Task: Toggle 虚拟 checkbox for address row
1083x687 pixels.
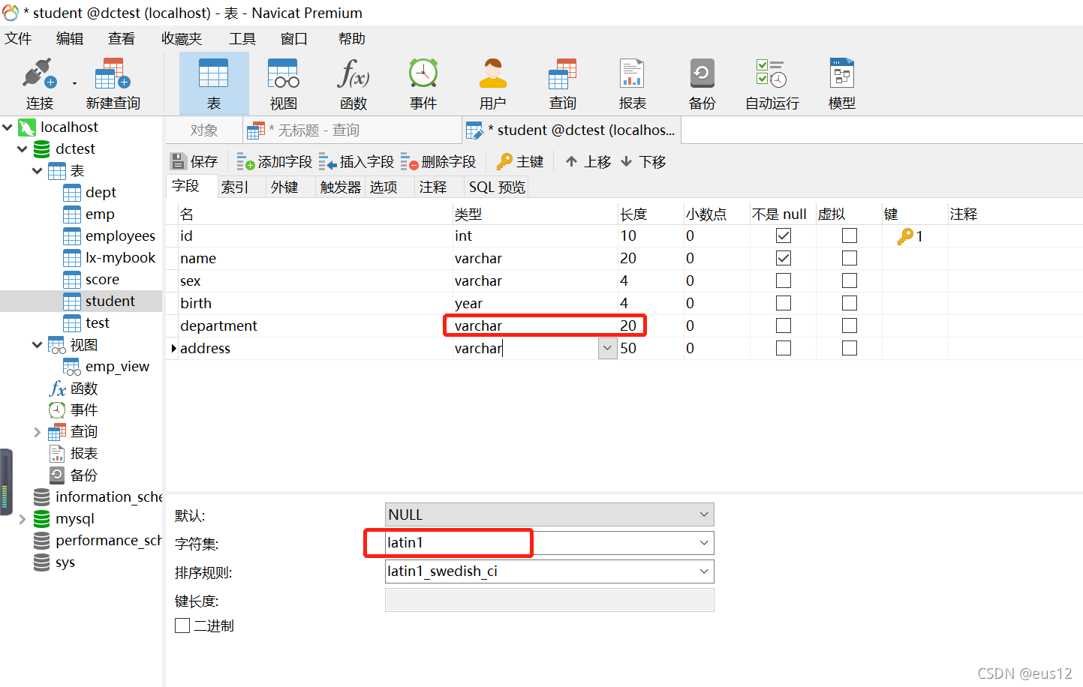Action: pos(850,348)
